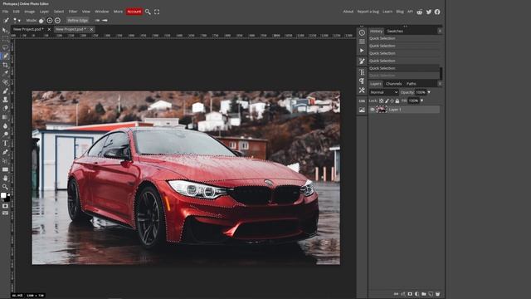Switch to the Channels tab
Image resolution: width=531 pixels, height=299 pixels.
(393, 84)
